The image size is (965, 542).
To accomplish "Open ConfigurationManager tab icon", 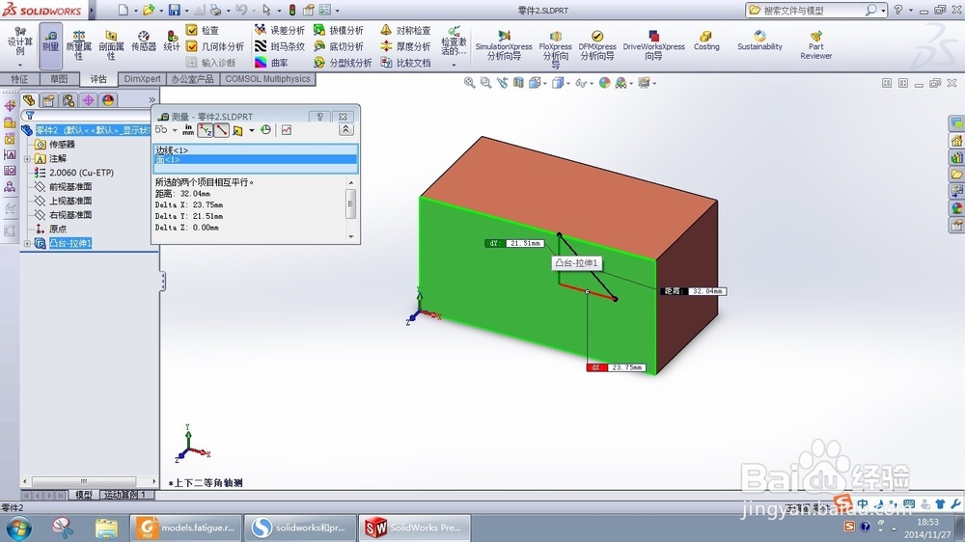I will click(69, 100).
